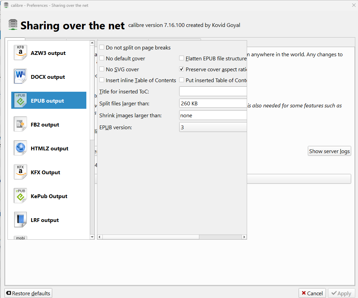
Task: Click the Apply button
Action: point(341,293)
